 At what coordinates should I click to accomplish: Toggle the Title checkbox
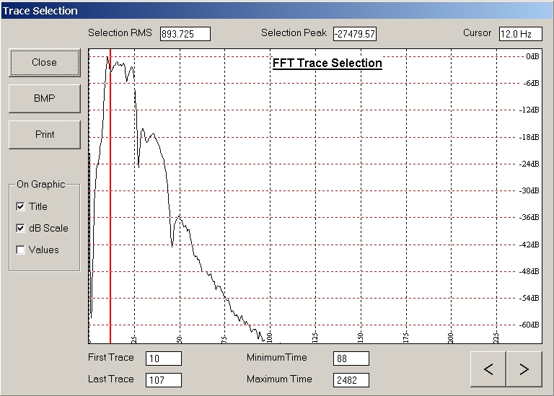[x=20, y=206]
